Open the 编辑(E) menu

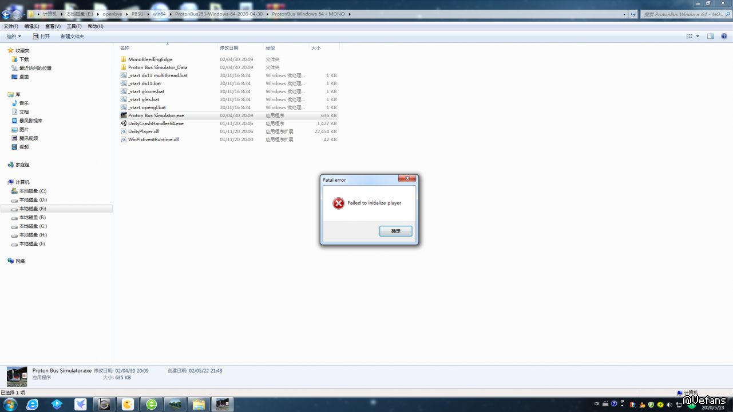point(32,26)
